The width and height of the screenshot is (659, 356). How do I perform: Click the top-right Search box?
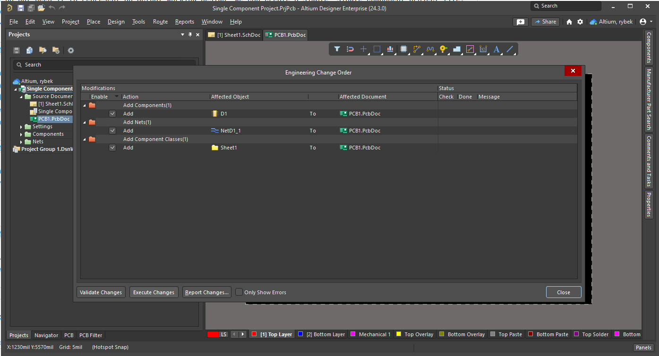566,6
